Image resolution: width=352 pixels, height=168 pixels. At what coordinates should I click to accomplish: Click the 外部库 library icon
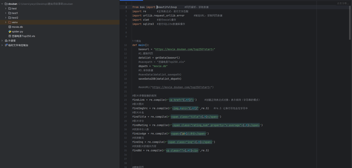tap(6, 40)
